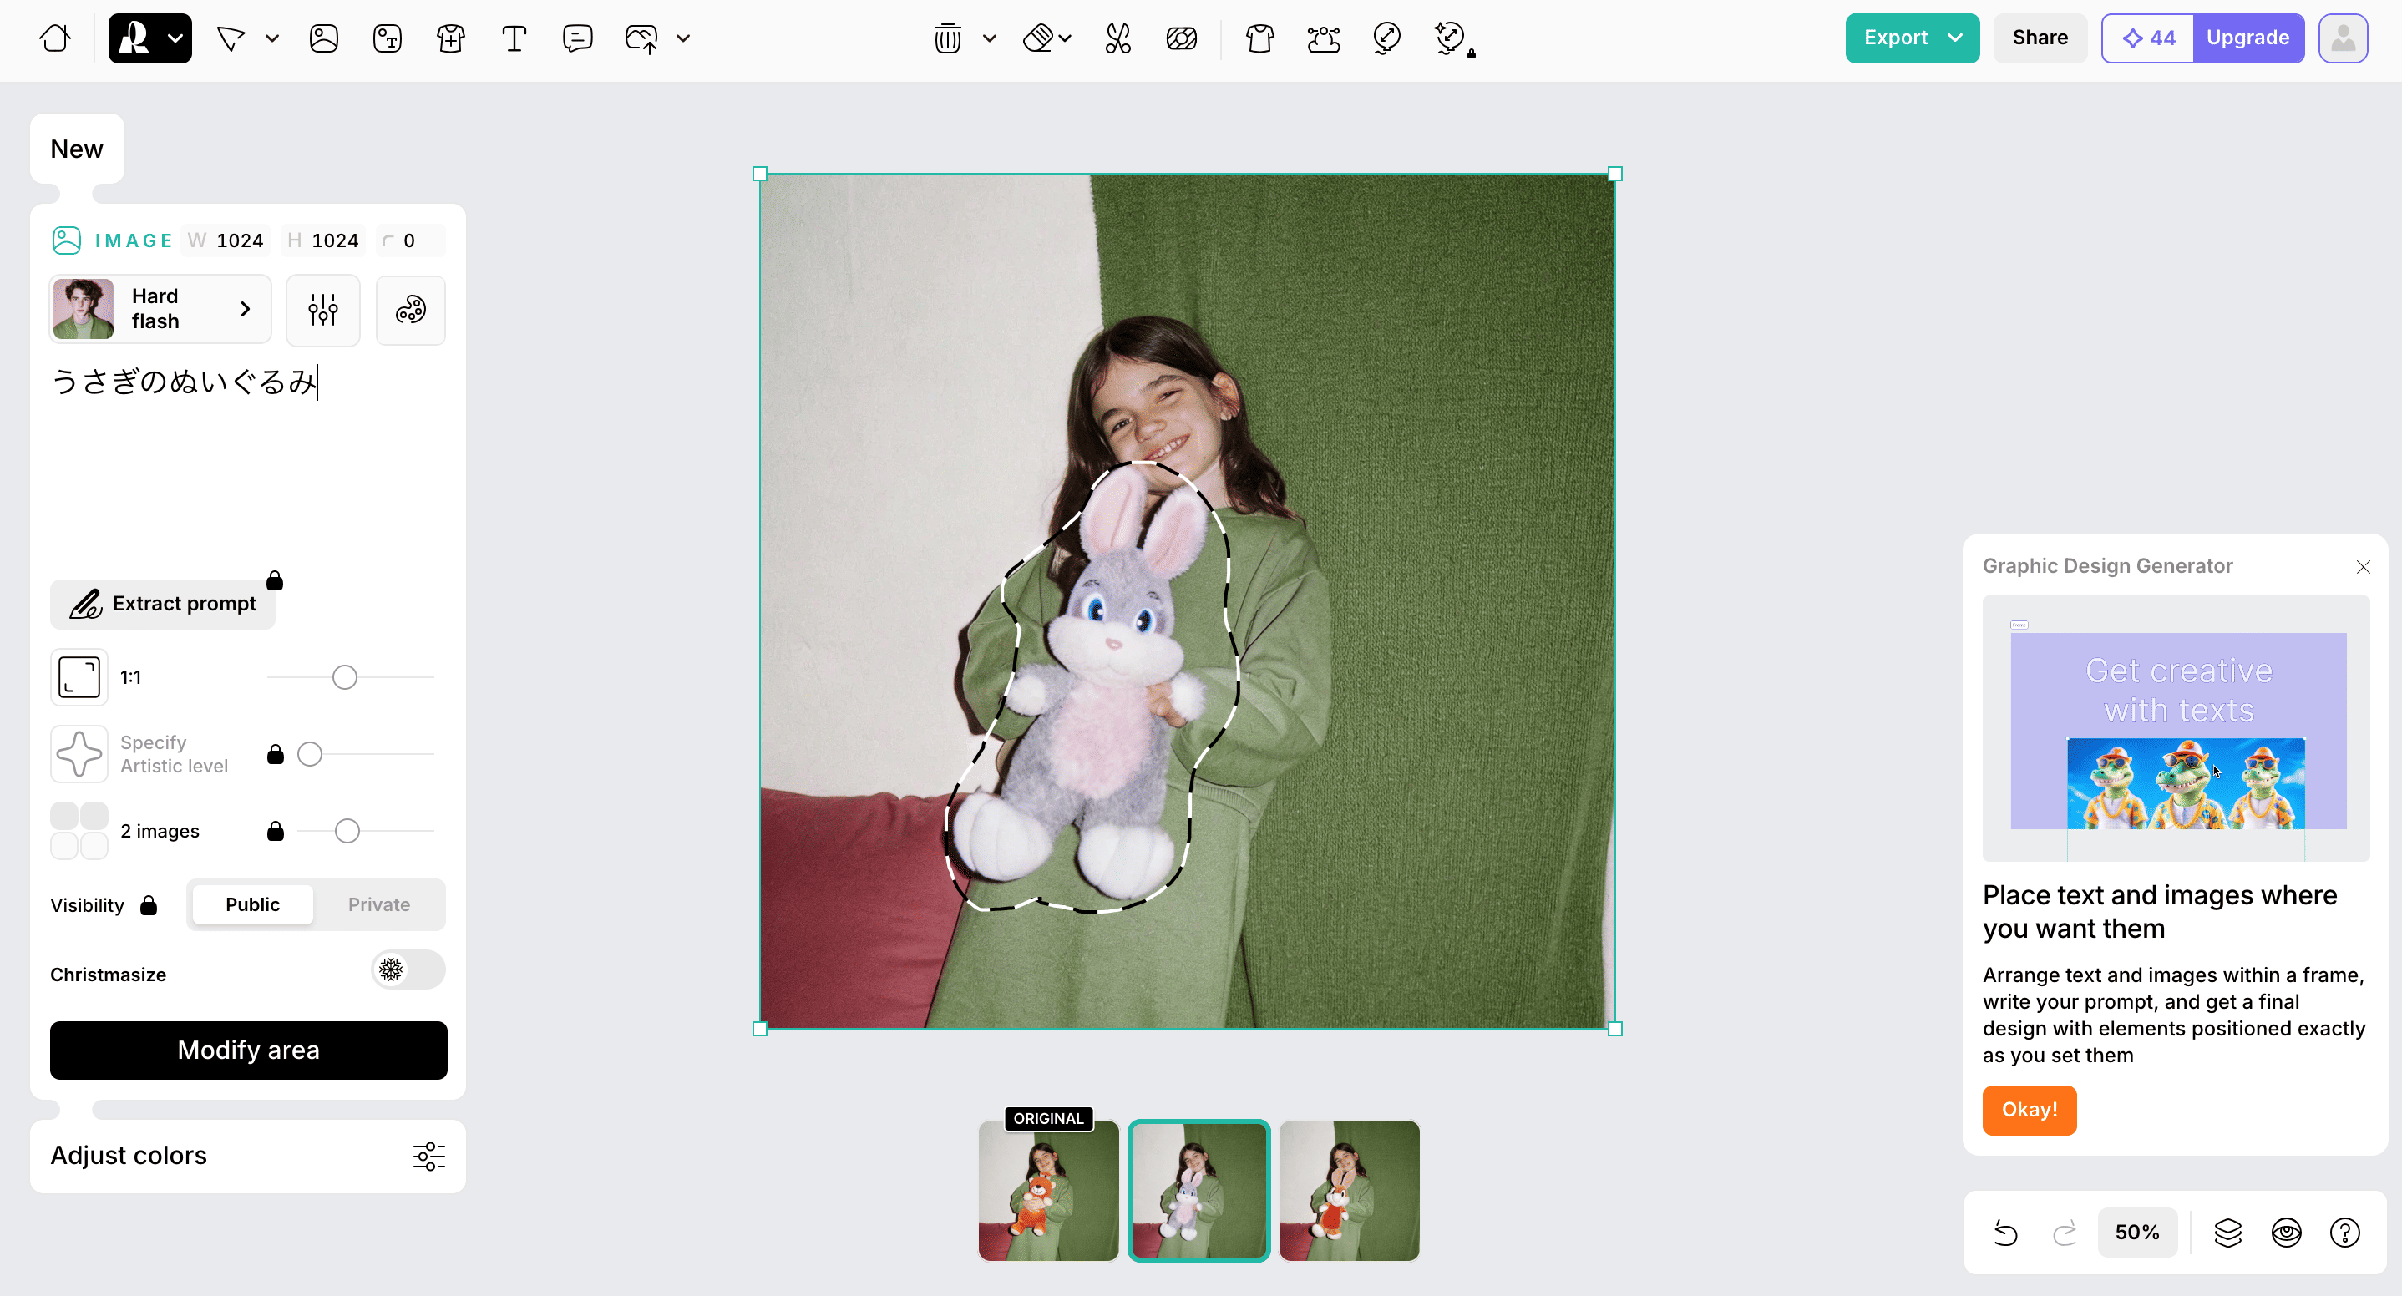The image size is (2402, 1296).
Task: Open the style settings sliders icon
Action: (x=322, y=310)
